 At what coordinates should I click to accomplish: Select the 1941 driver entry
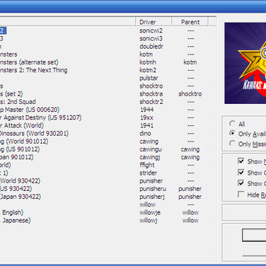pyautogui.click(x=147, y=125)
